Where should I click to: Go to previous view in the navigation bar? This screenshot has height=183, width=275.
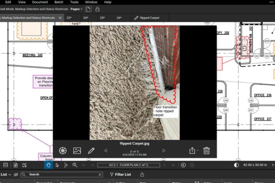(x=183, y=165)
